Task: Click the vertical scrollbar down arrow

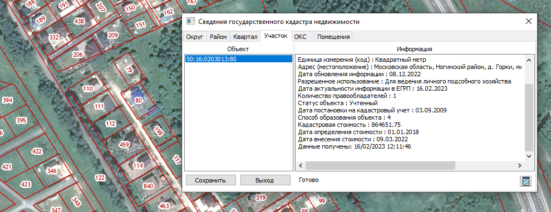Action: point(529,156)
